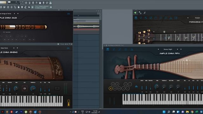The height and width of the screenshot is (114, 203).
Task: Click the waveform audio clip in the playlist
Action: (x=86, y=27)
